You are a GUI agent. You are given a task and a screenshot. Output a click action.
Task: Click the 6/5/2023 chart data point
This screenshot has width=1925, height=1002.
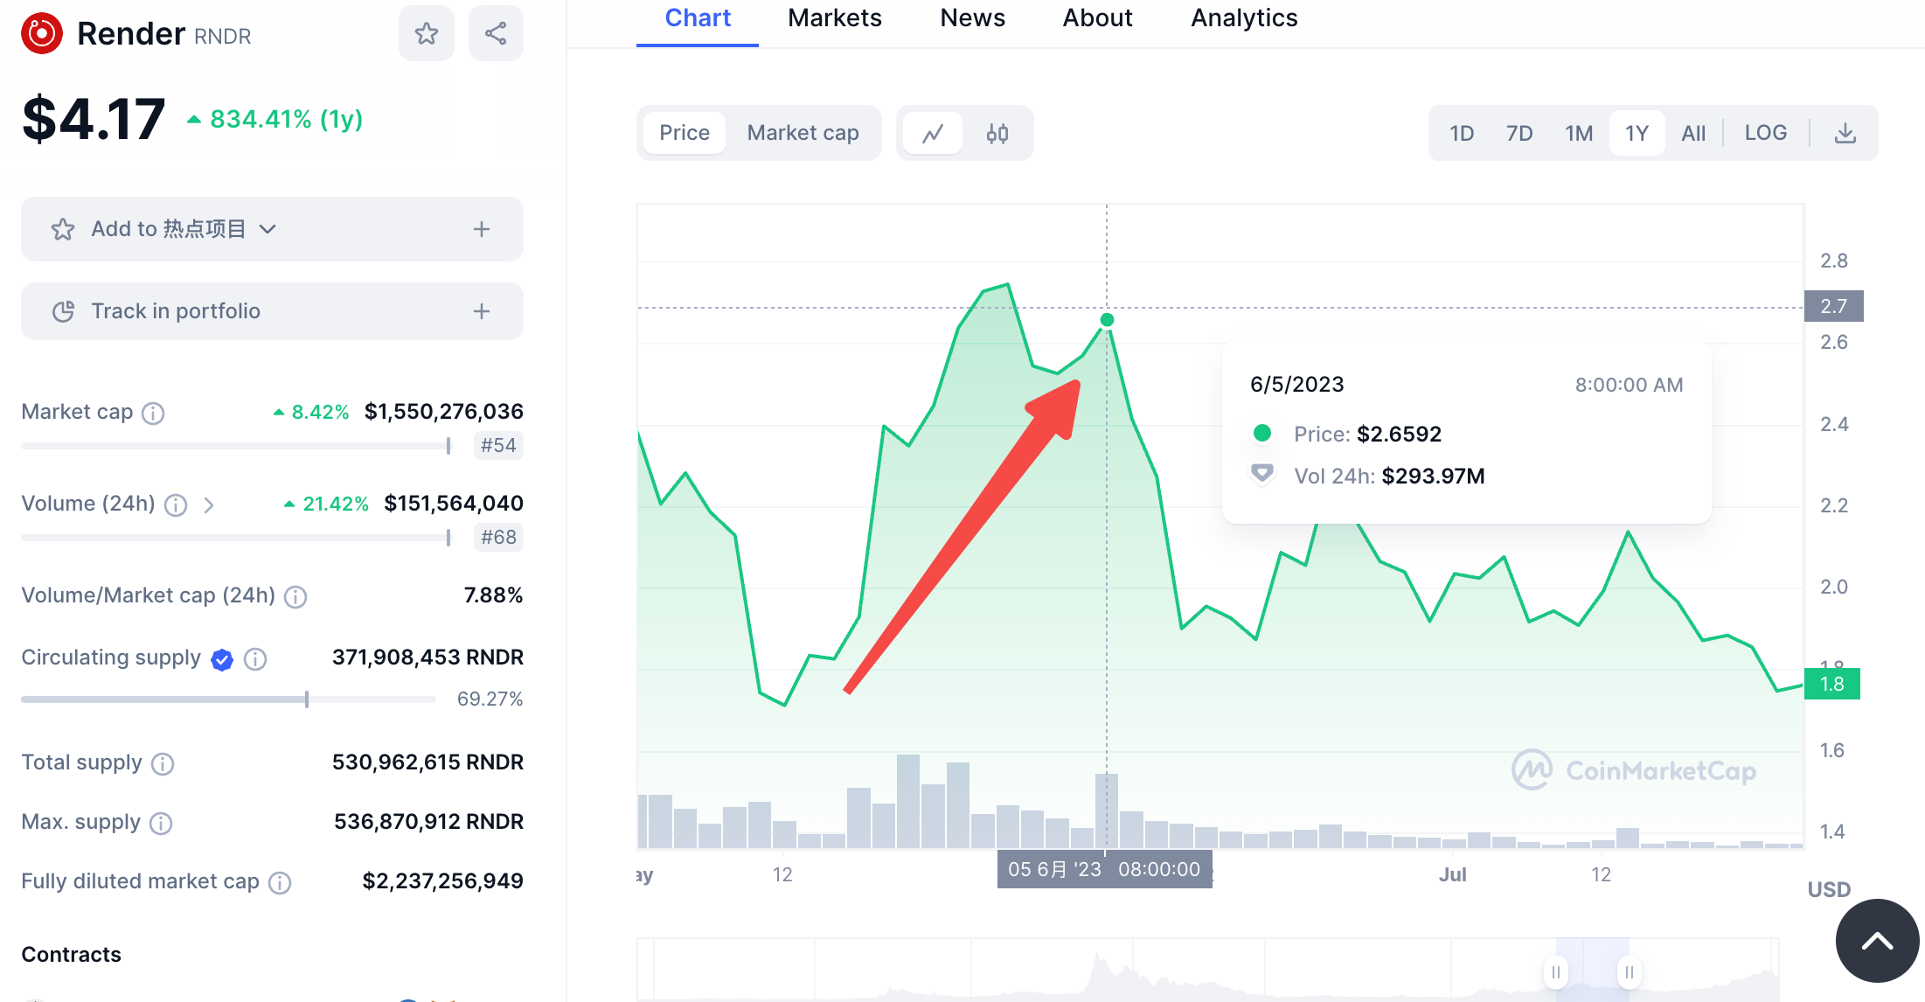click(x=1107, y=319)
